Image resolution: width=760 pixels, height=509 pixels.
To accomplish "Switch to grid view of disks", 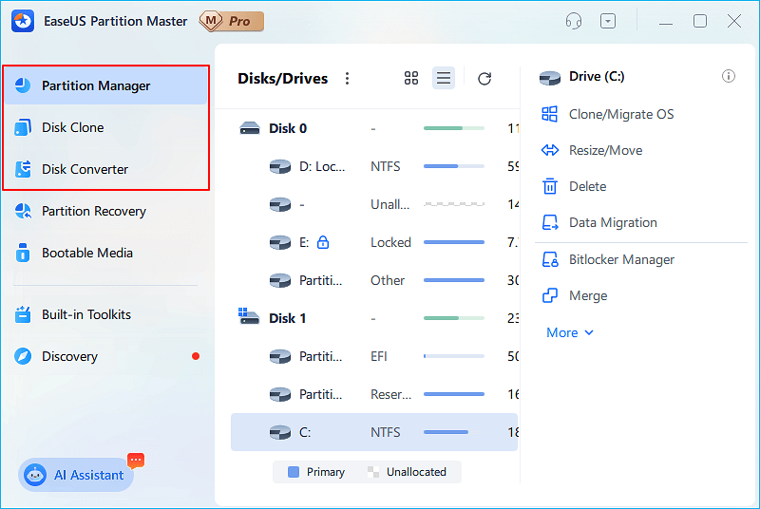I will click(411, 78).
